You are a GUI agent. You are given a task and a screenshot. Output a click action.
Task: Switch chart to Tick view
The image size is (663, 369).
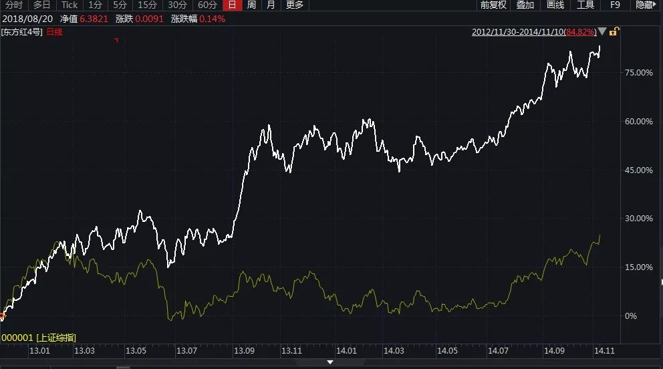coord(70,5)
